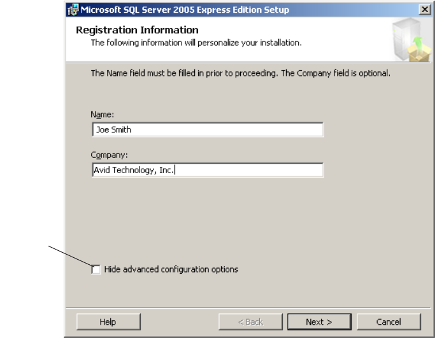Click the server box graphic in header
The height and width of the screenshot is (340, 437).
tap(411, 39)
